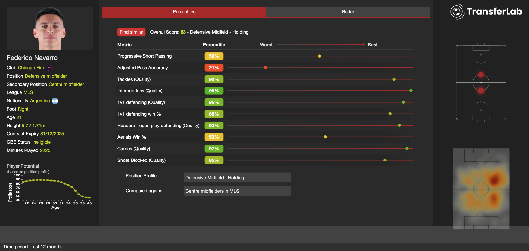Click the Argentina flag icon

55,101
